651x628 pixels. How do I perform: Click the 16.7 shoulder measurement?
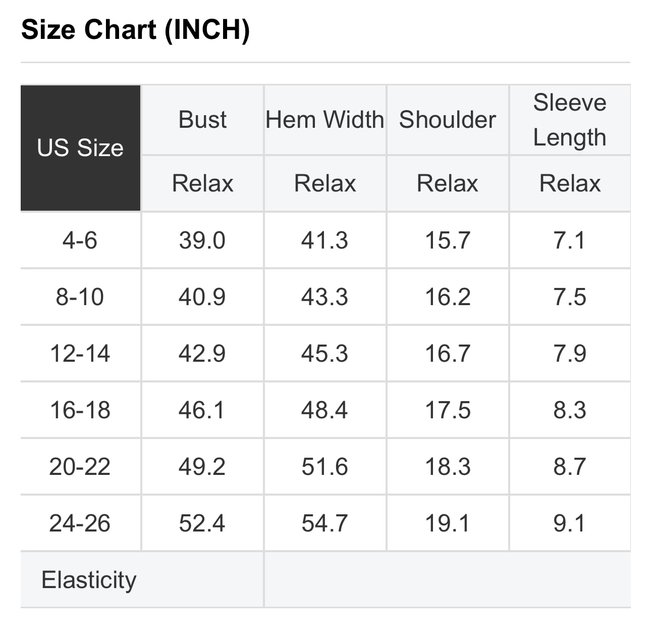(448, 353)
